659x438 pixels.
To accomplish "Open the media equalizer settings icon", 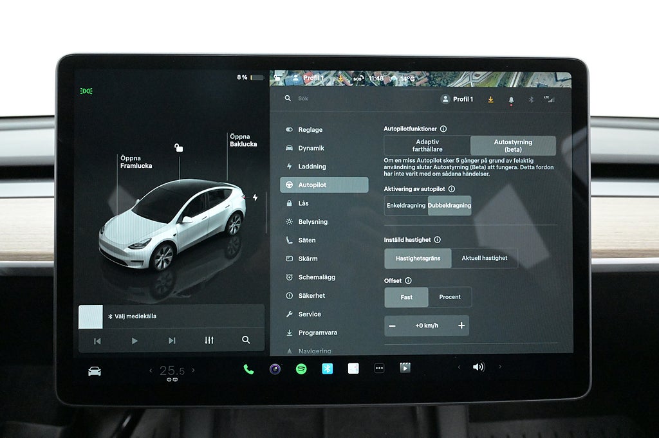I will 209,340.
